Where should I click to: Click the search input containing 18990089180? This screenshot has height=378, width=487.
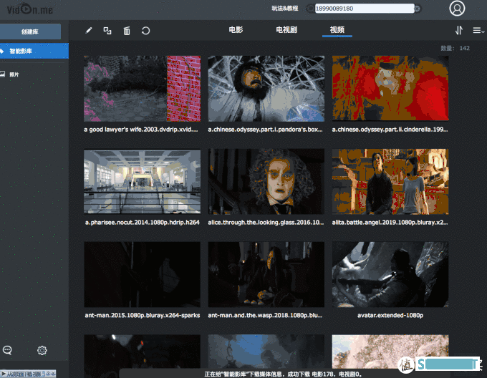click(365, 9)
